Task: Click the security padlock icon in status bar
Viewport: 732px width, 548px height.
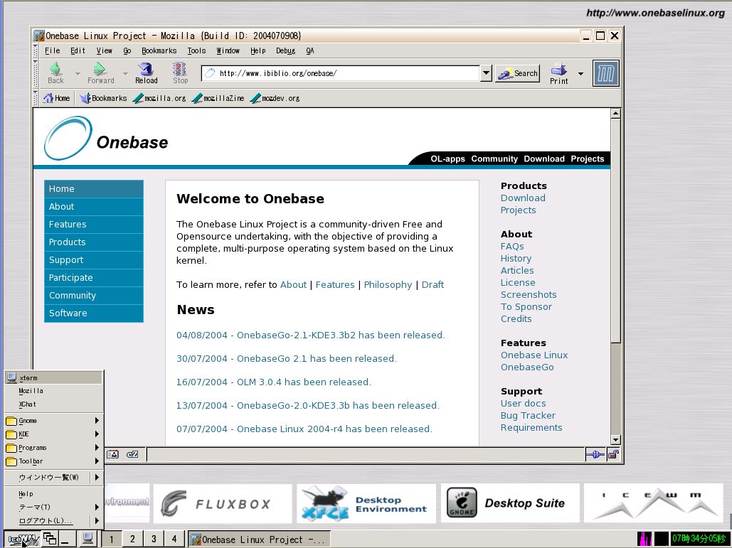Action: point(613,454)
